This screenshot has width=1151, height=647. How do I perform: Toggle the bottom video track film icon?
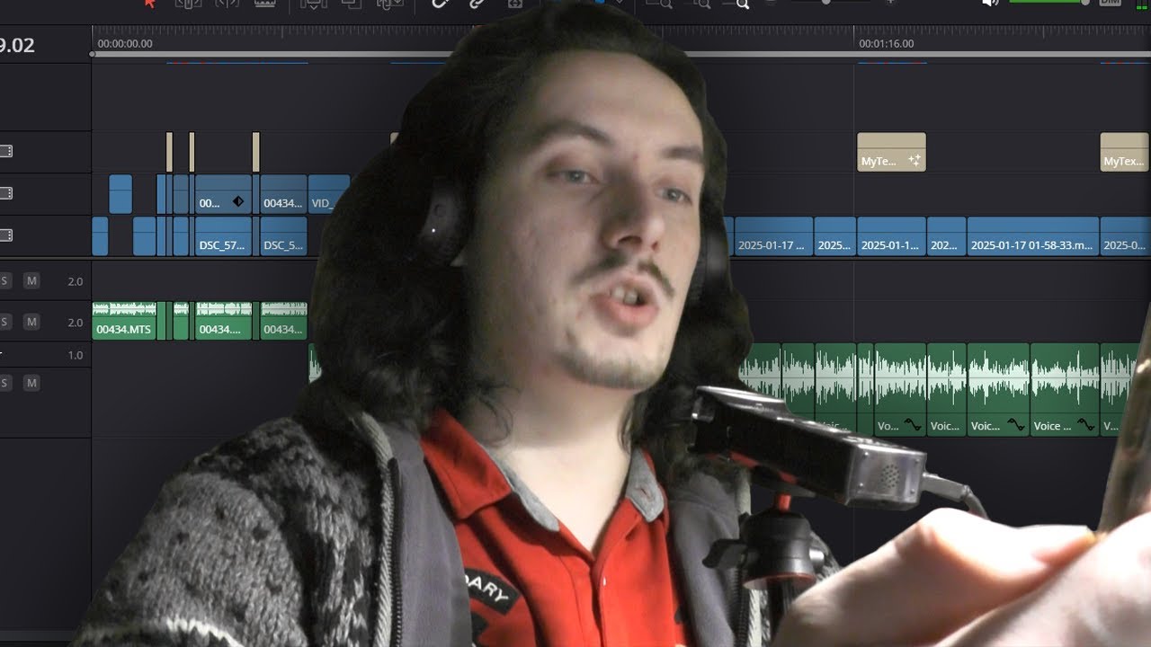coord(6,235)
